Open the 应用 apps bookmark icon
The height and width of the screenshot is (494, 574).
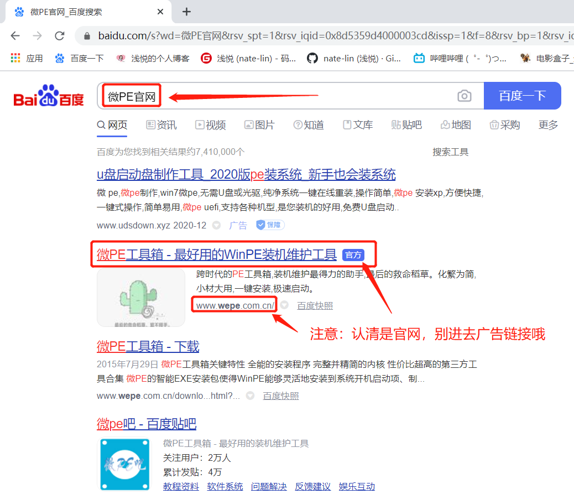point(15,58)
